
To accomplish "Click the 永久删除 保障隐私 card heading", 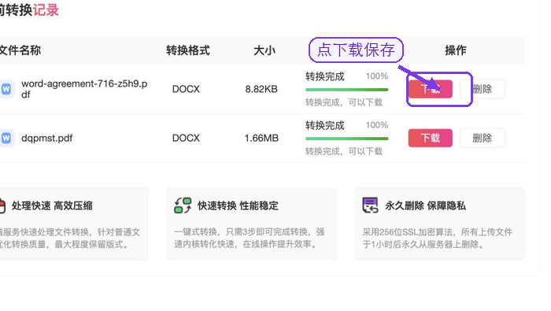I will tap(426, 205).
